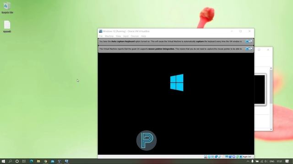
Task: Minimize the Windows 10 VM window
Action: [x=232, y=31]
